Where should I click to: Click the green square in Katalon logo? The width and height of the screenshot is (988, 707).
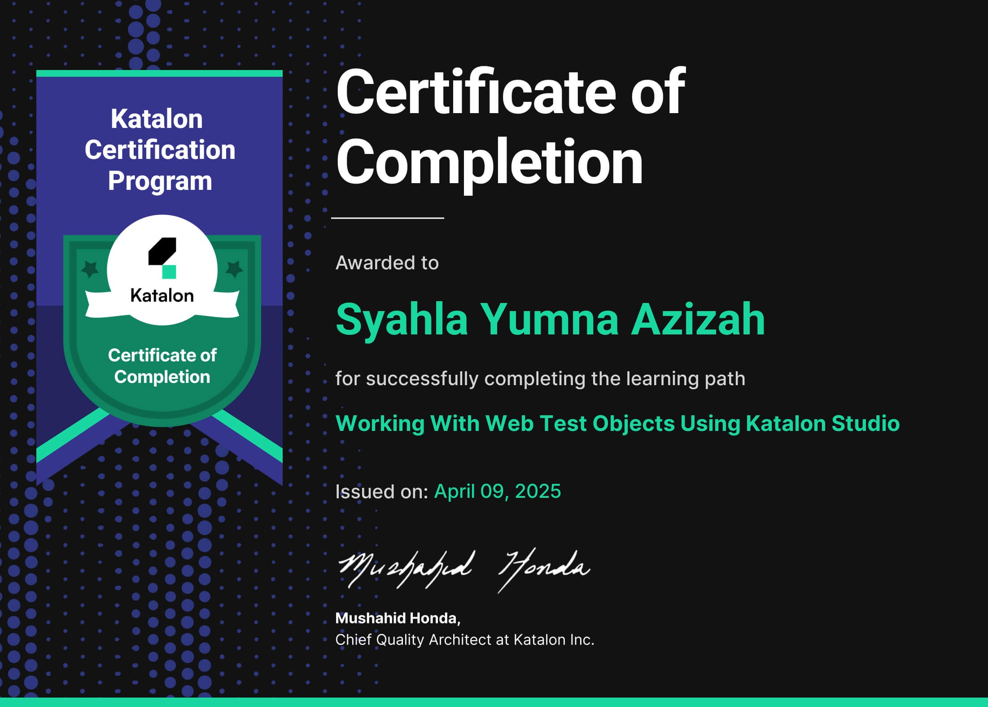click(x=169, y=272)
